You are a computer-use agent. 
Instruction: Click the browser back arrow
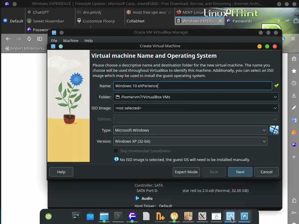tap(8, 39)
